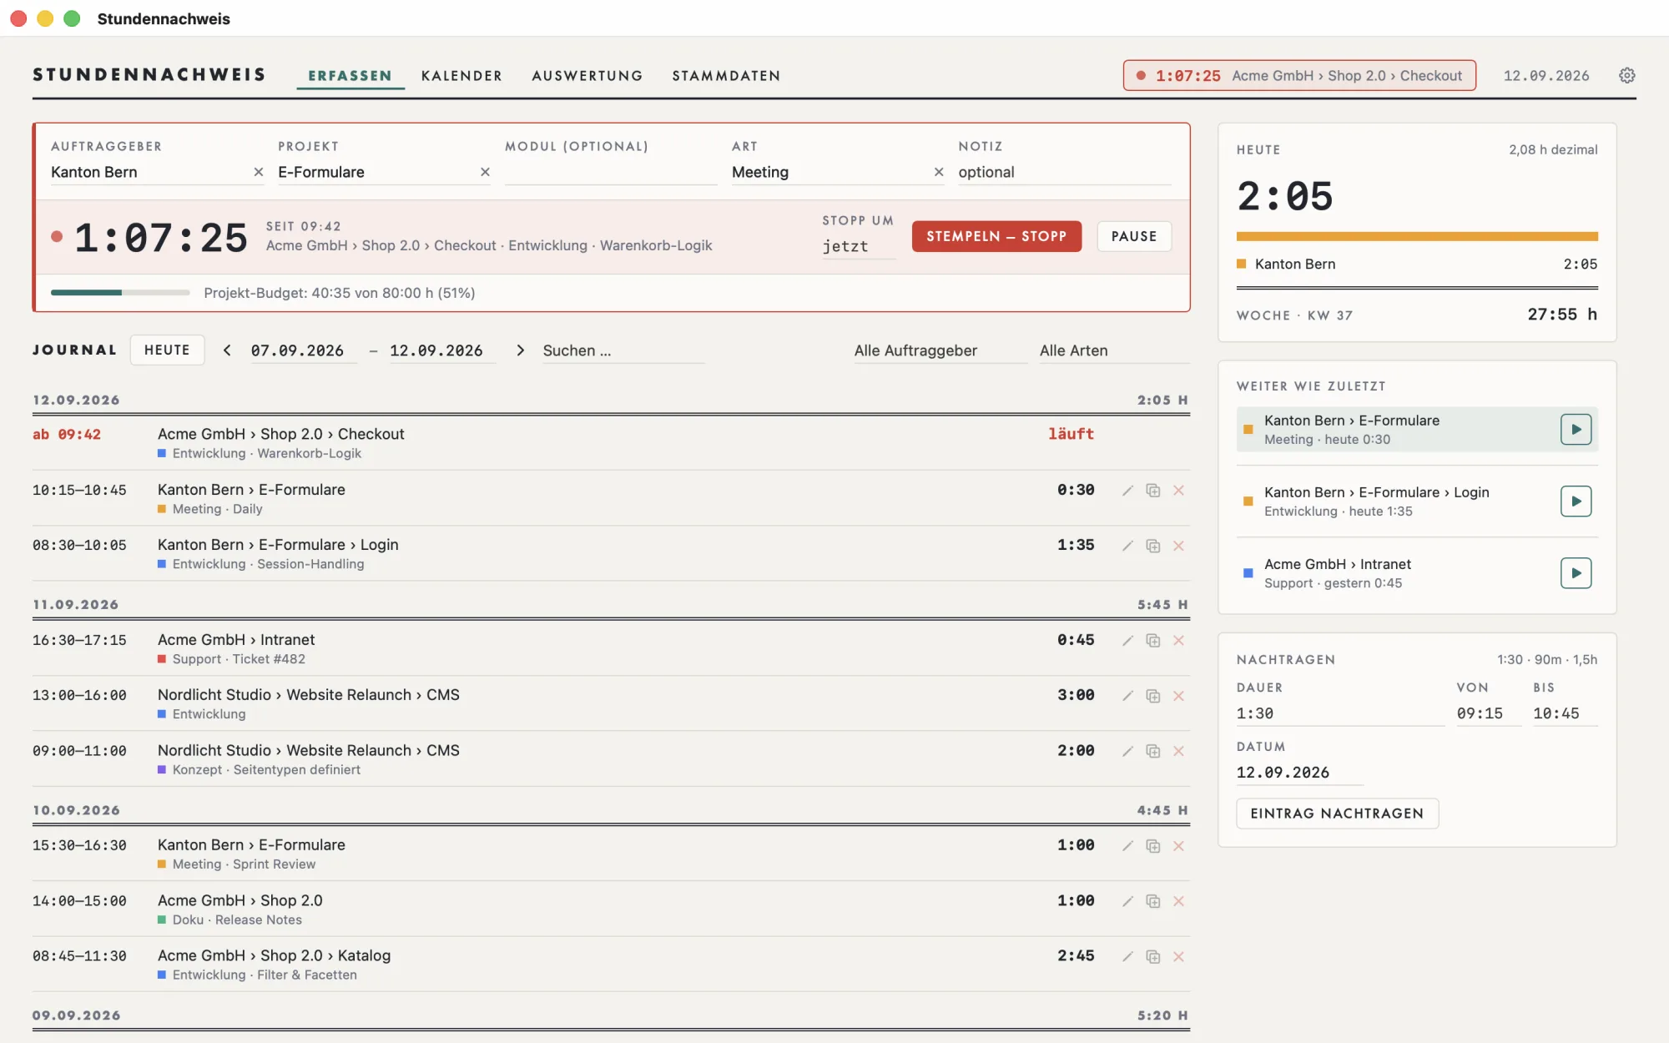The height and width of the screenshot is (1043, 1669).
Task: Clear the Meeting Art field
Action: 939,172
